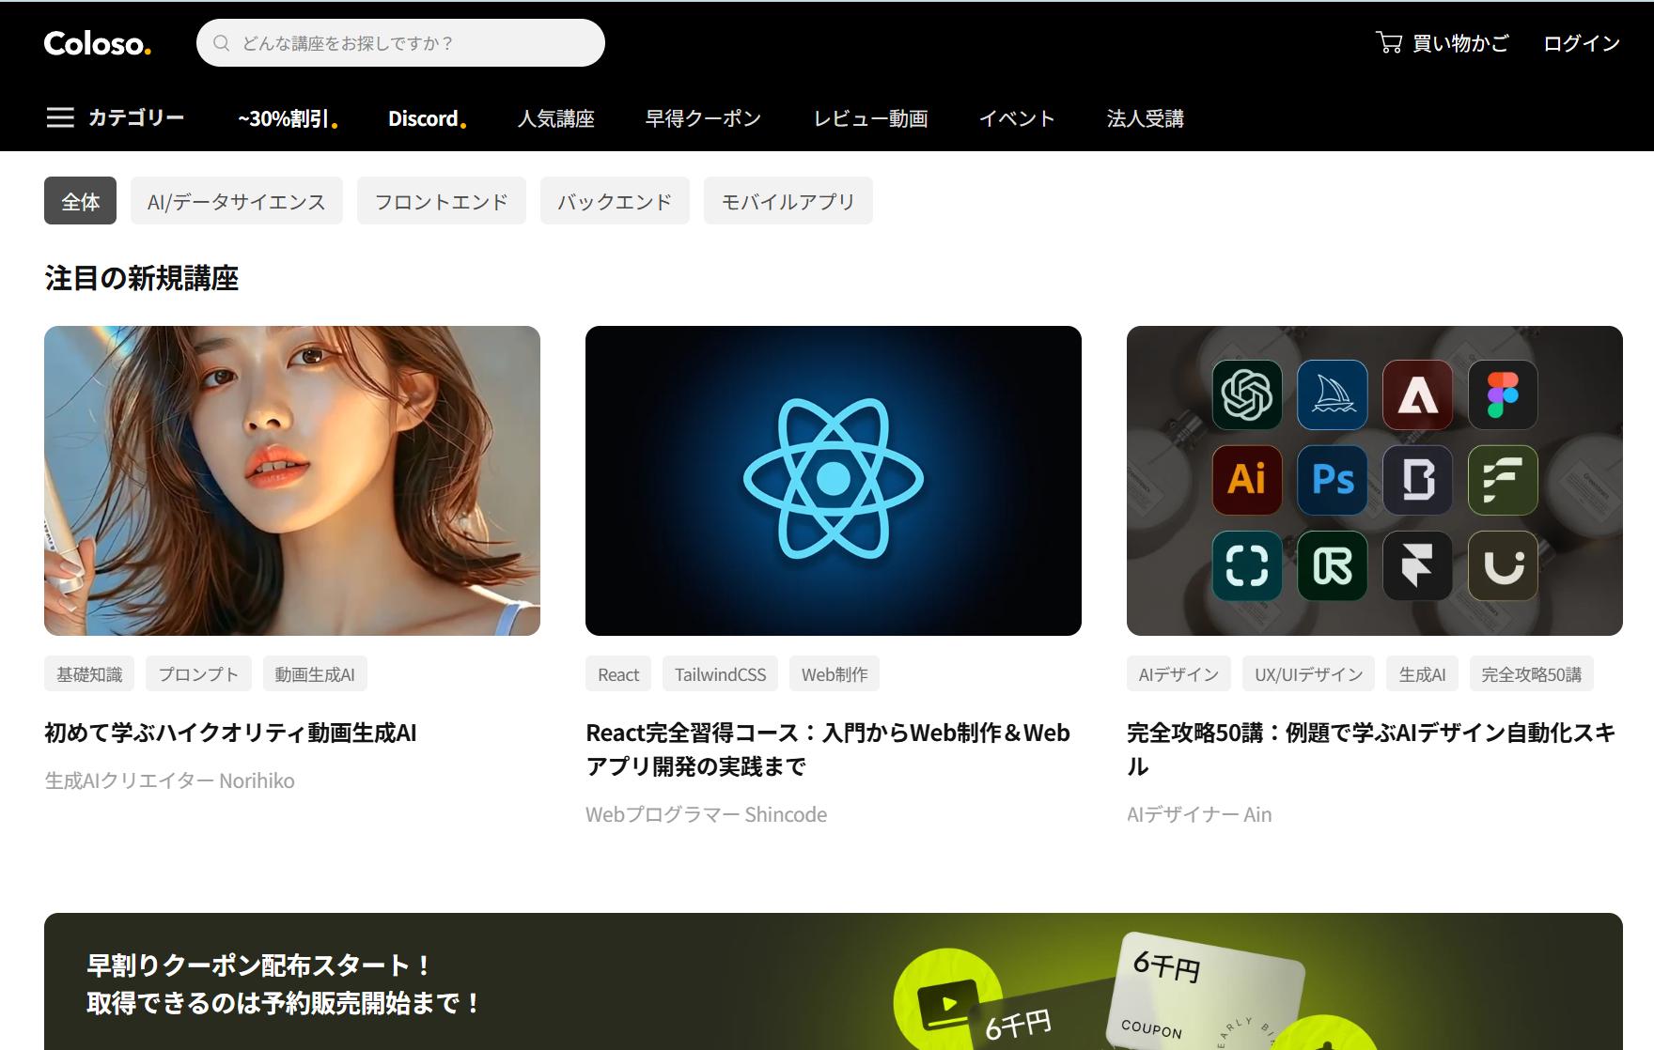Click the Web制作 tag
Screen dimensions: 1654x1050
[x=835, y=674]
